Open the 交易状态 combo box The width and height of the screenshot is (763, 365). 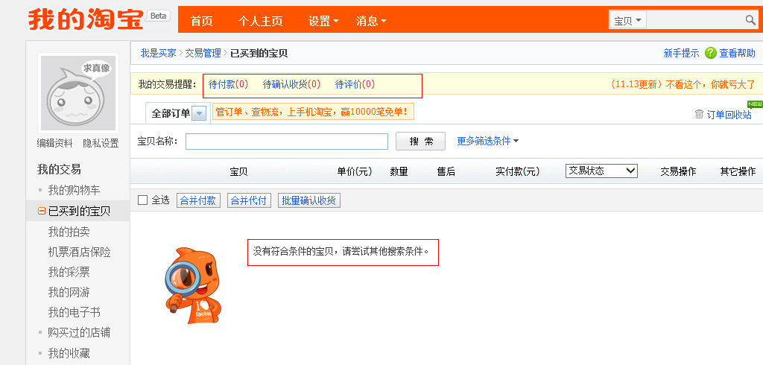[x=601, y=171]
